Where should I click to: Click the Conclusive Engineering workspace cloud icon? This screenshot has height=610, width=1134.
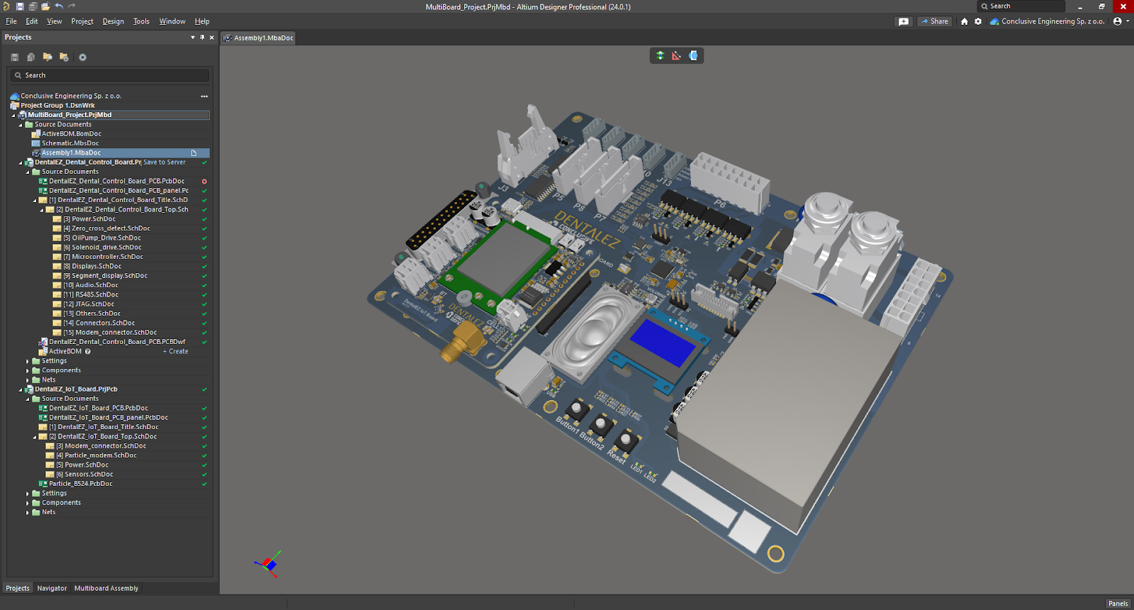pyautogui.click(x=994, y=21)
